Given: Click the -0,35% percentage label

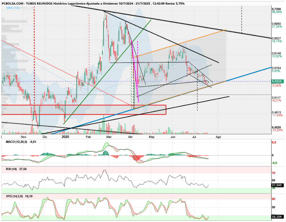Looking at the screenshot, I should (x=277, y=86).
